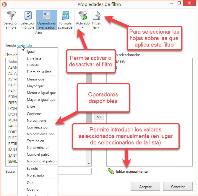Expand the Activado dropdown arrow
198x196 pixels.
[x=82, y=28]
